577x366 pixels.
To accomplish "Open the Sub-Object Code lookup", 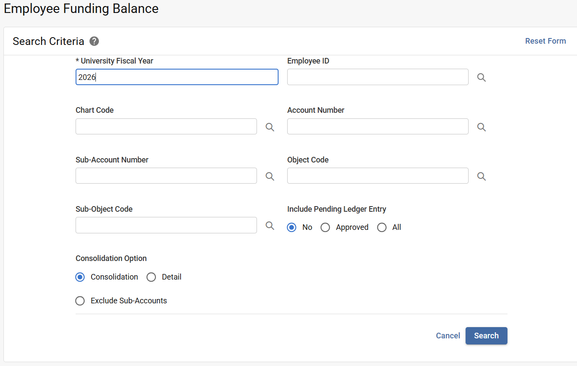I will pos(269,226).
